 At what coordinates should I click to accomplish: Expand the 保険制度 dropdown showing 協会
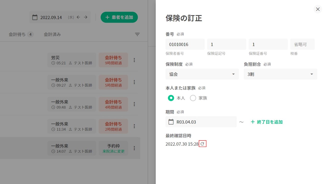pyautogui.click(x=202, y=74)
